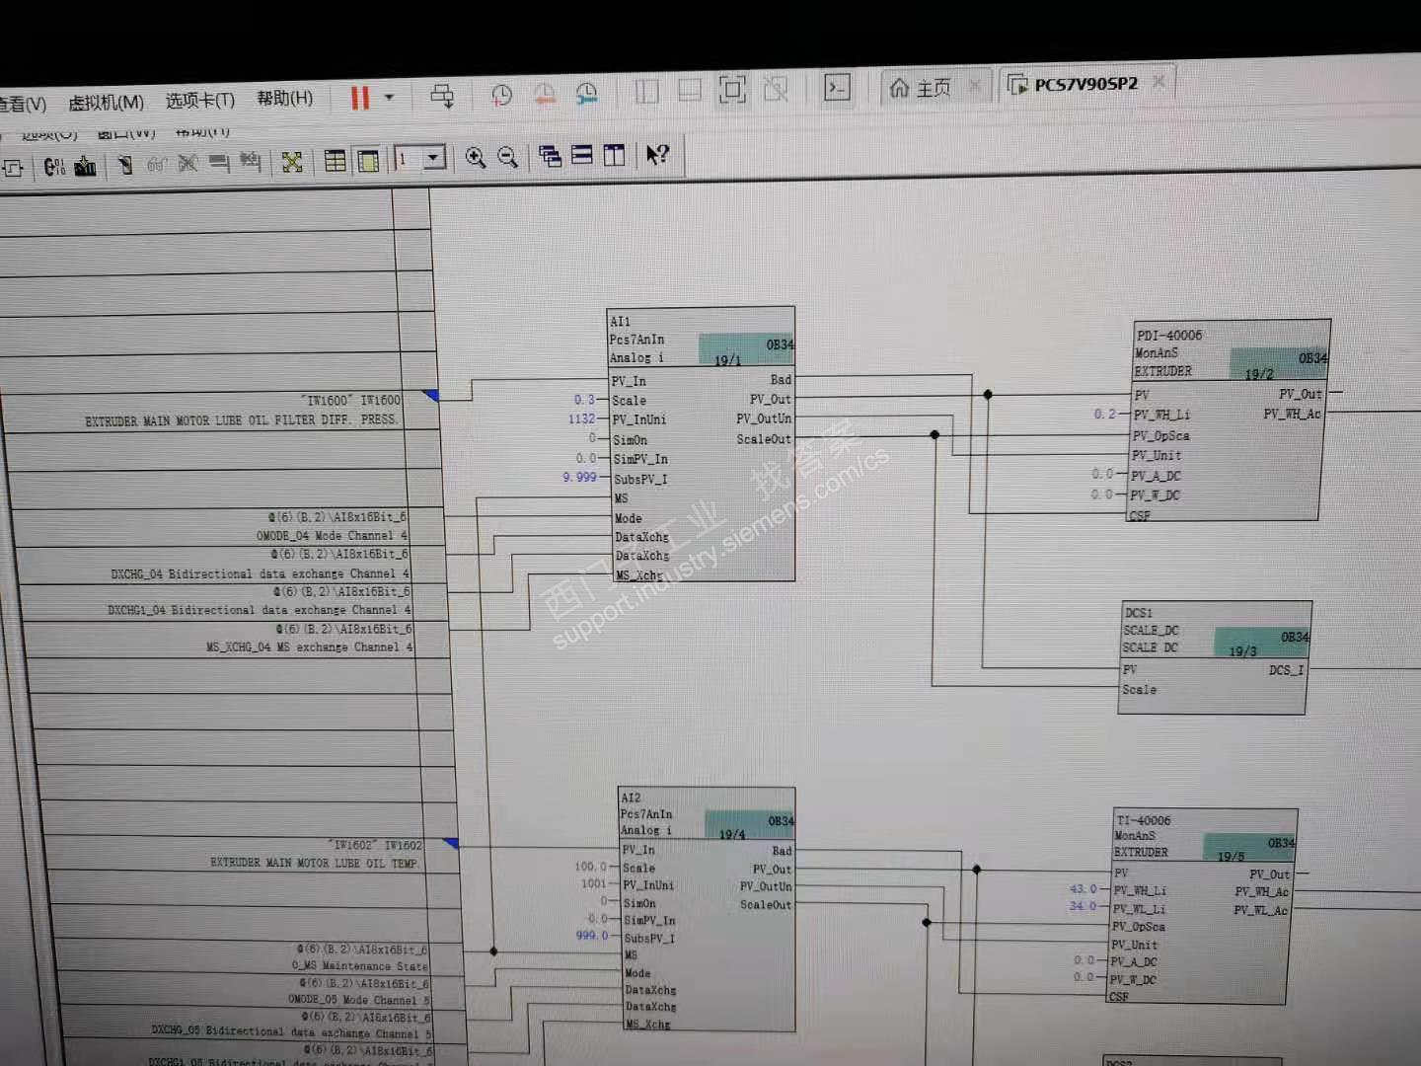Click the thumbnail bar view icon
The image size is (1421, 1066).
[690, 91]
